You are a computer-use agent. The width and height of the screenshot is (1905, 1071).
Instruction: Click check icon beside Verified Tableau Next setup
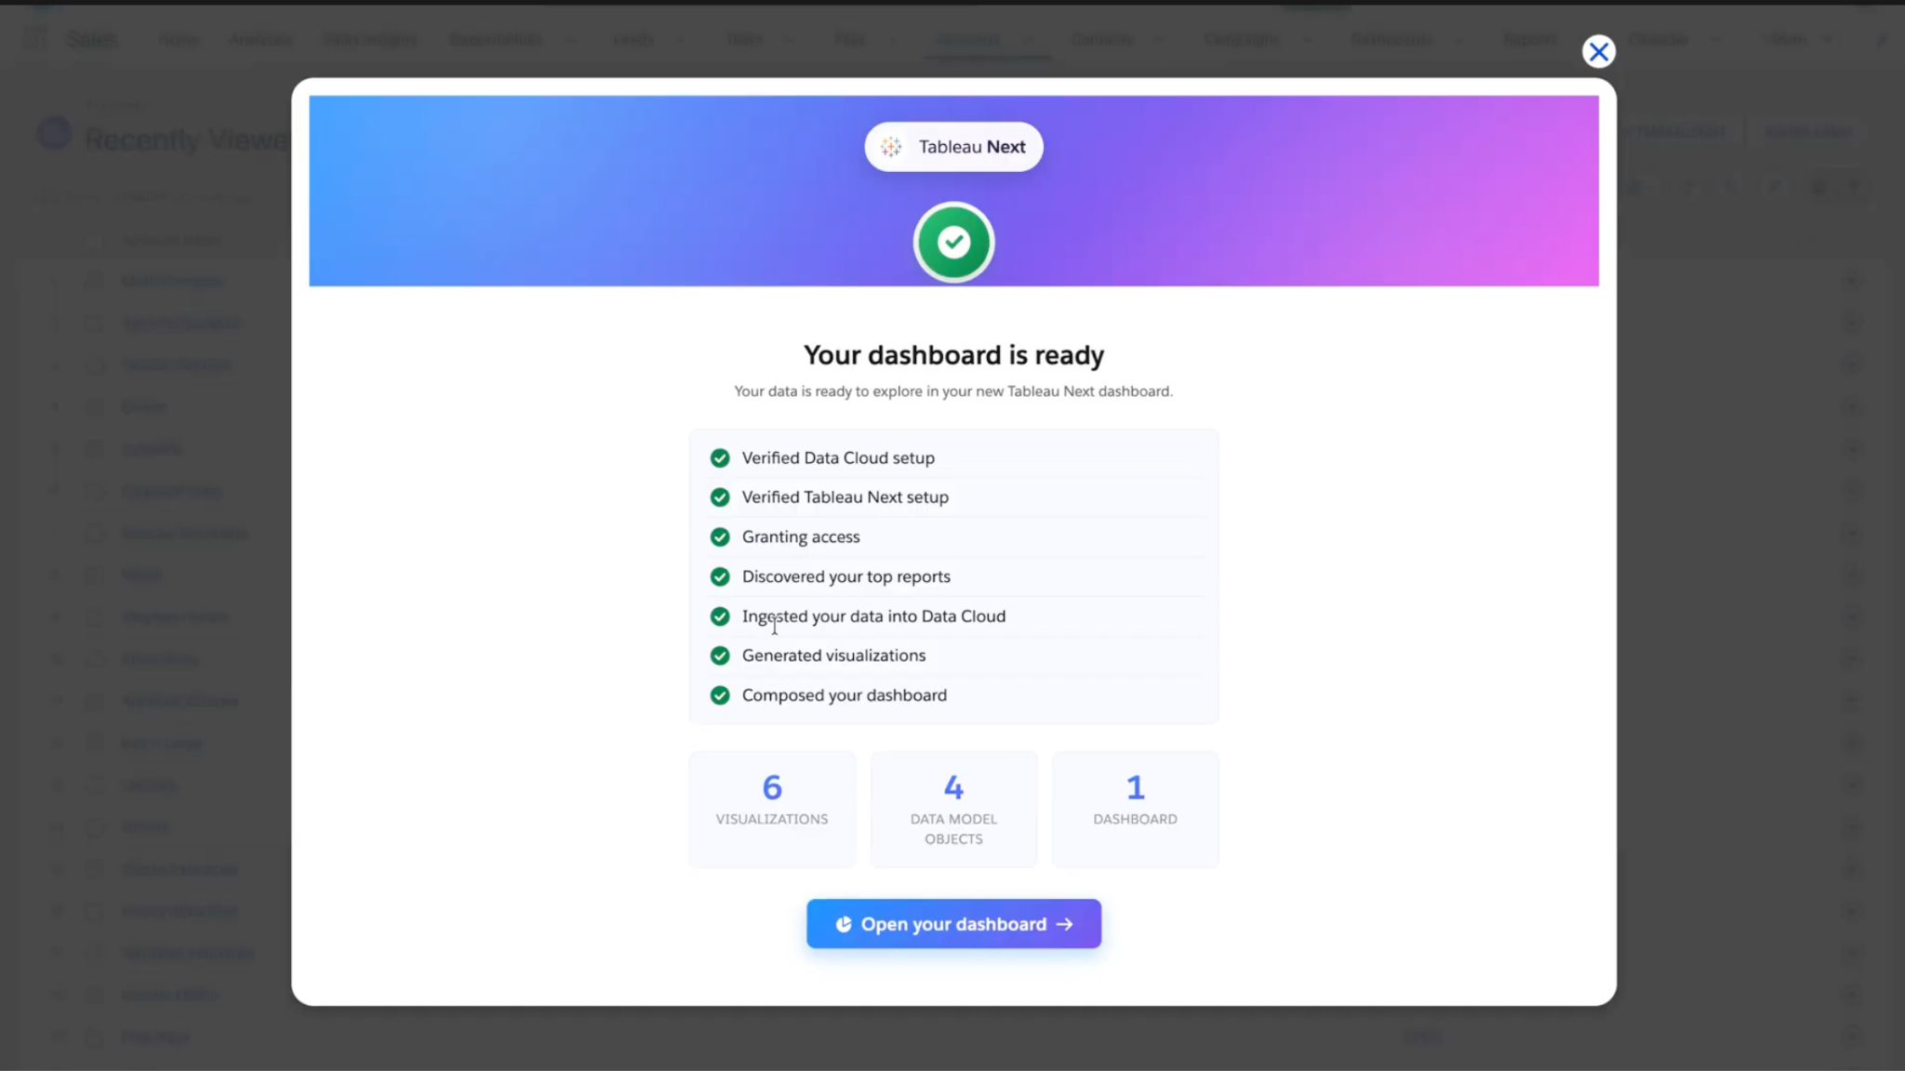720,497
